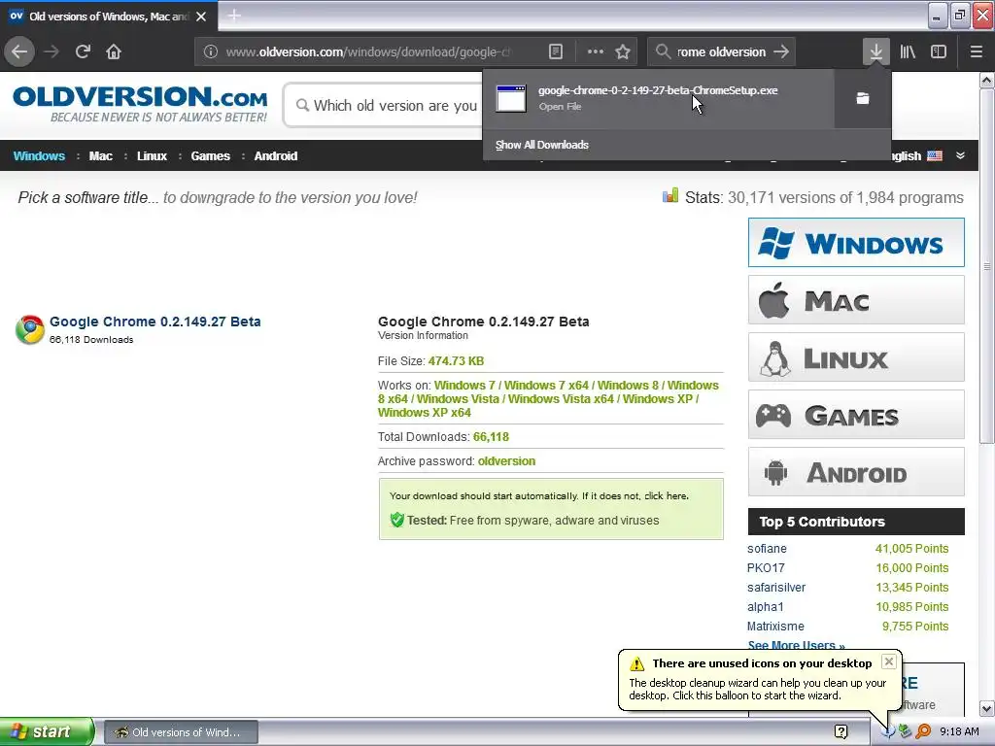The image size is (995, 746).
Task: Open the Windows XP start menu
Action: coord(47,731)
